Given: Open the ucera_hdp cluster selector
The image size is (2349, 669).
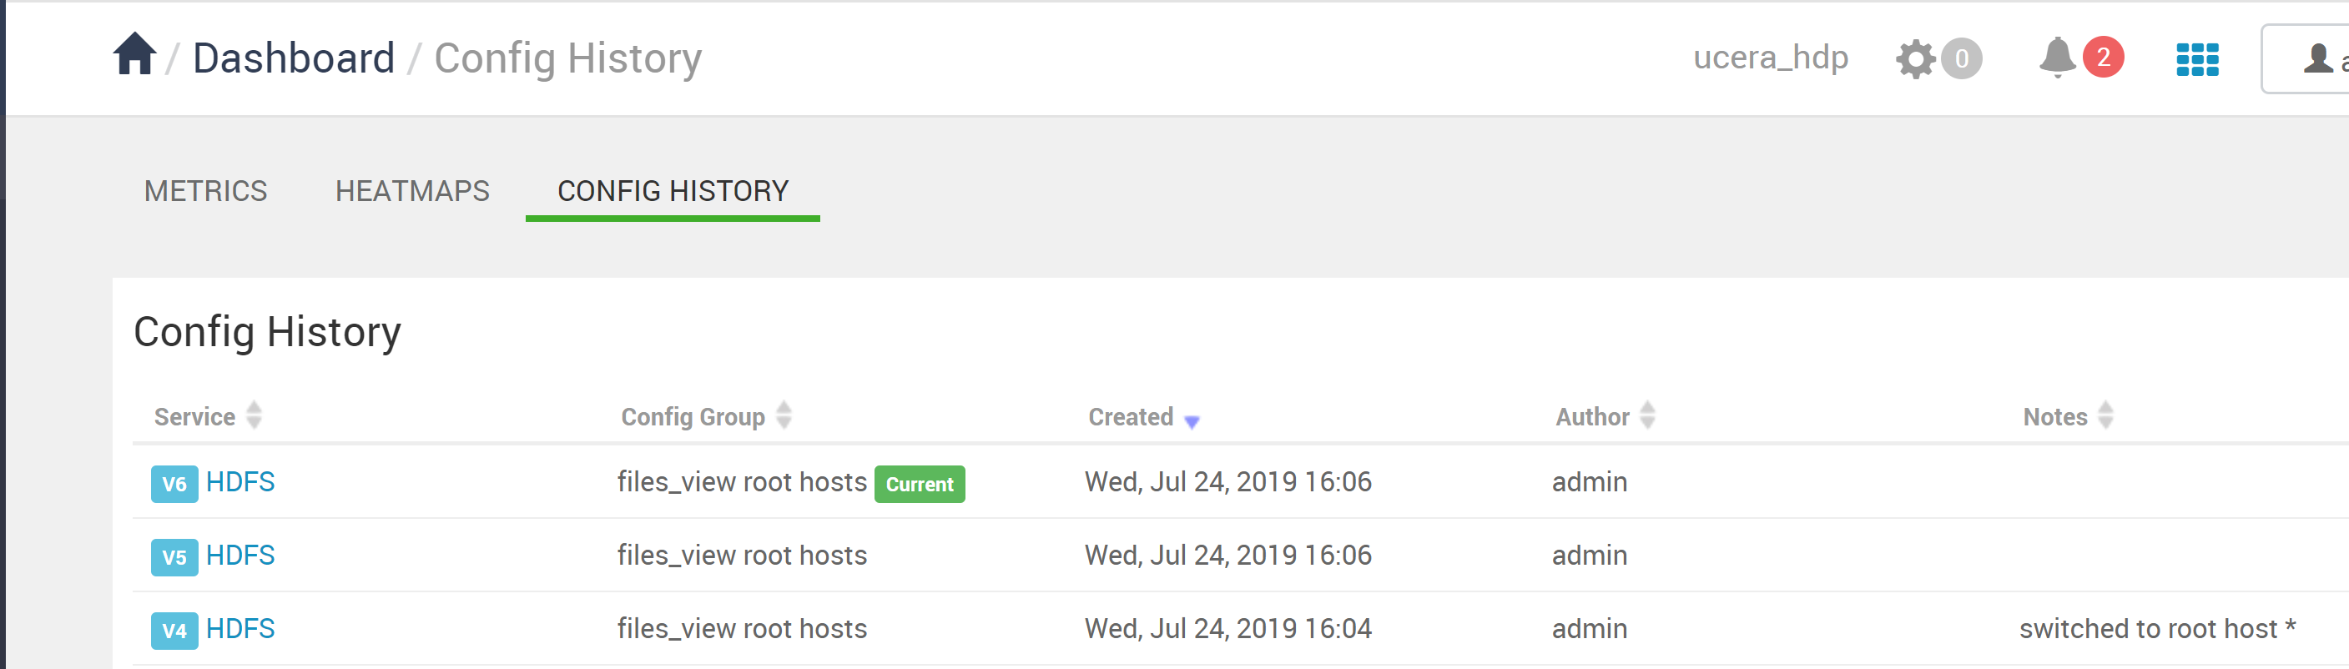Looking at the screenshot, I should [1772, 58].
